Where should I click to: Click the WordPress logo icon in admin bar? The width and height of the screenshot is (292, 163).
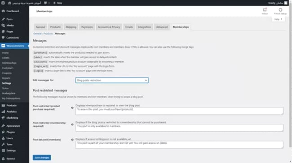point(3,3)
